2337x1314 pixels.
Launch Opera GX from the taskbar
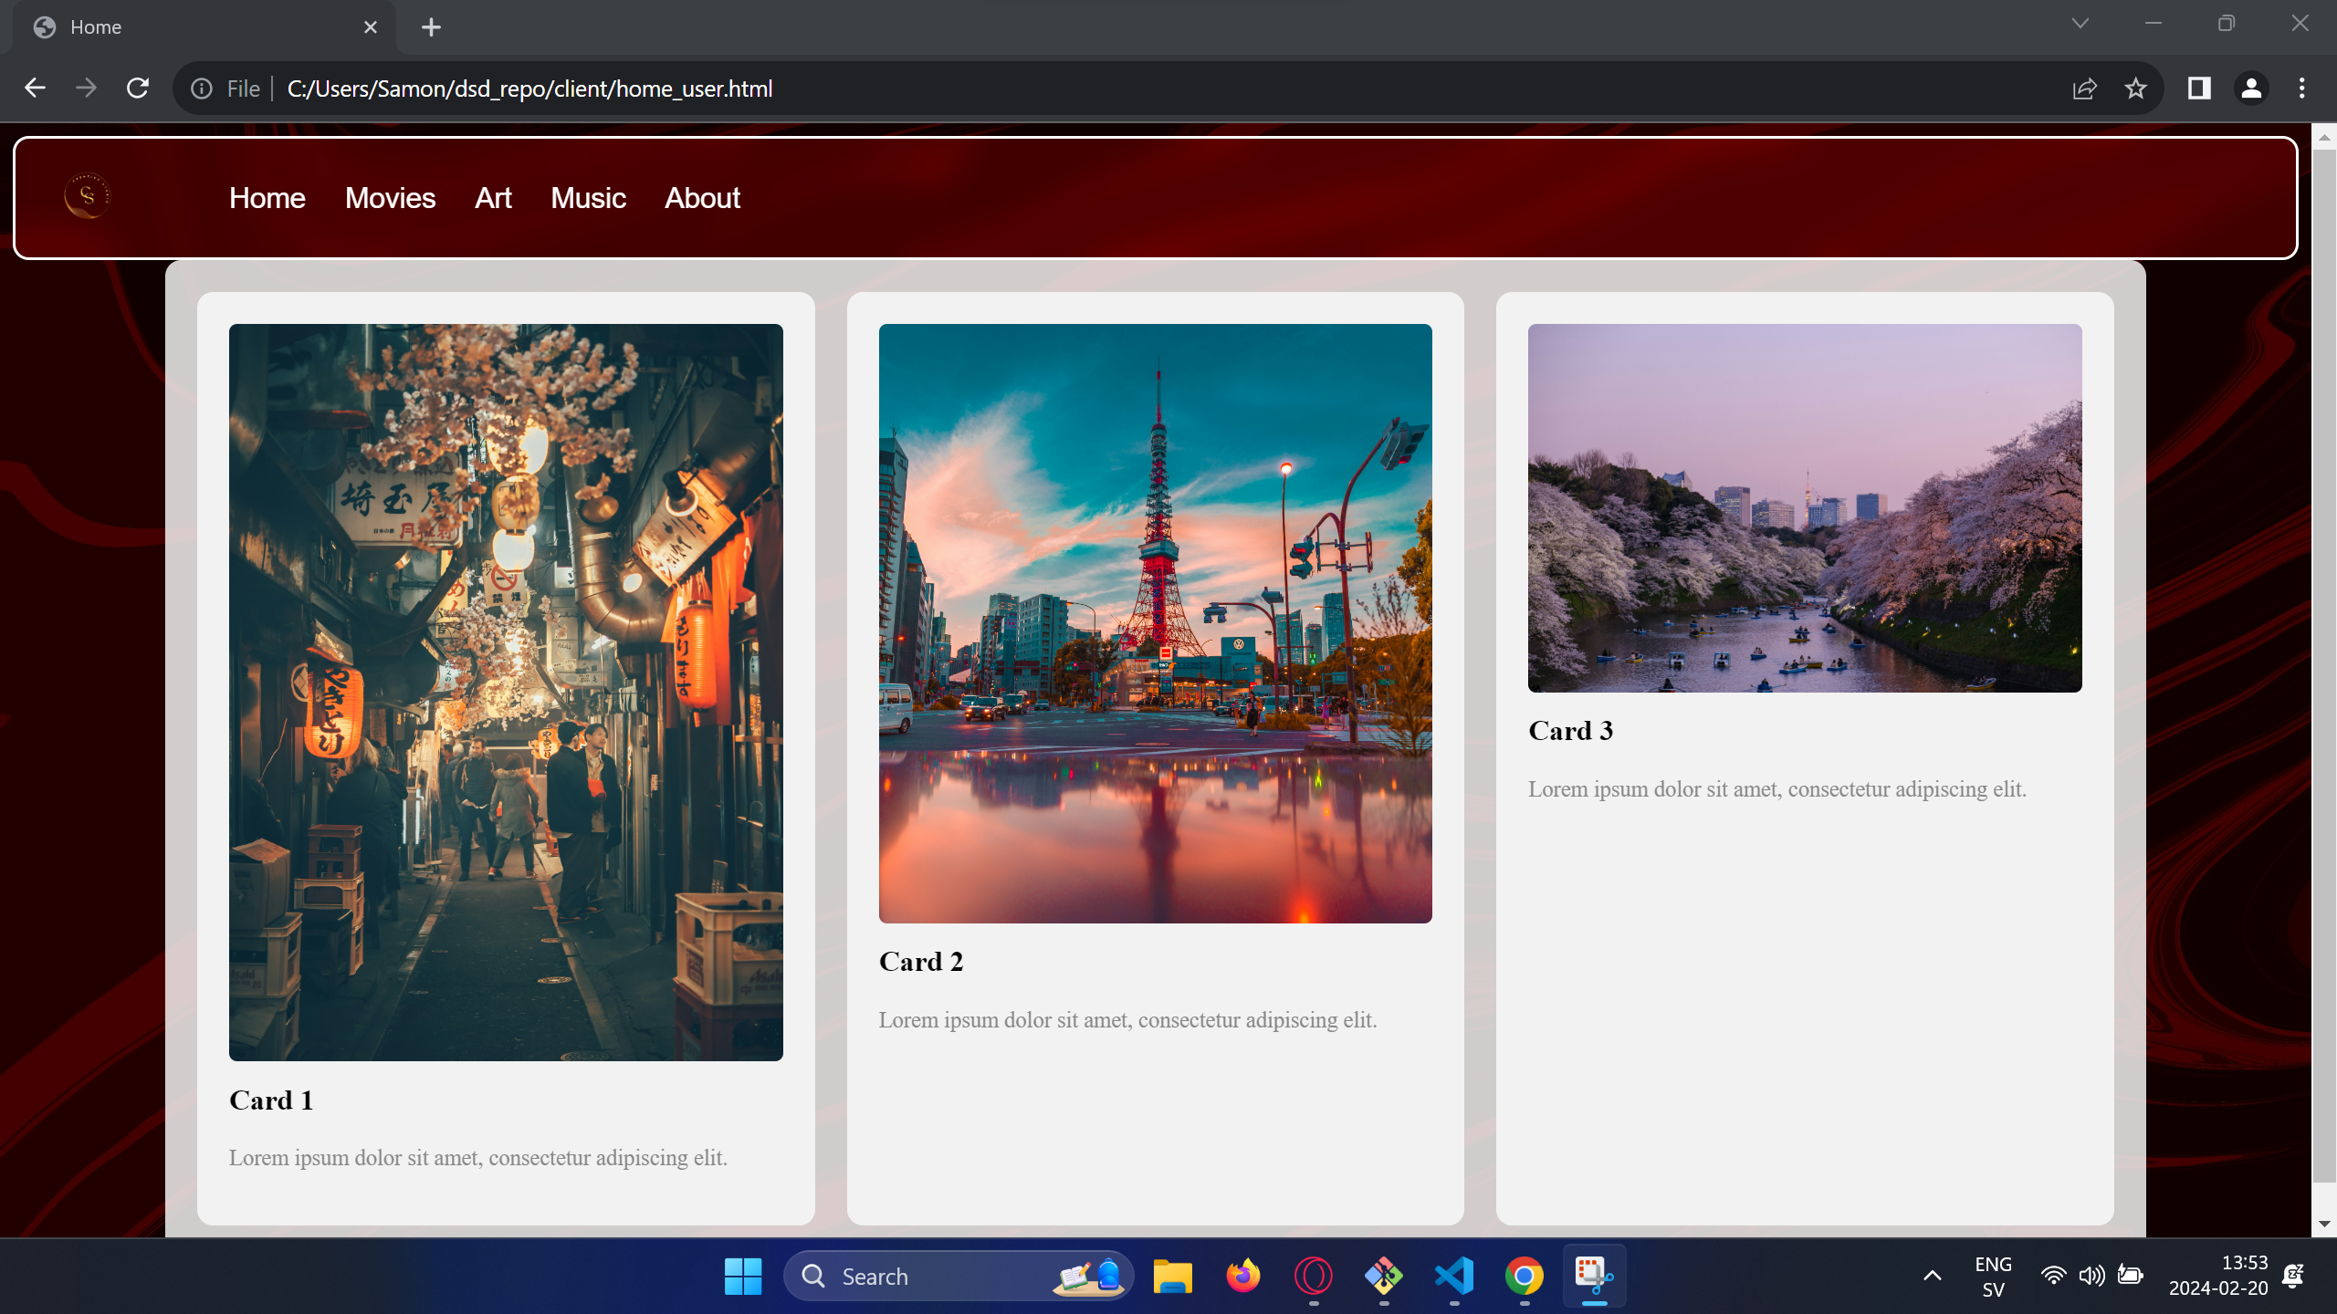[x=1313, y=1276]
